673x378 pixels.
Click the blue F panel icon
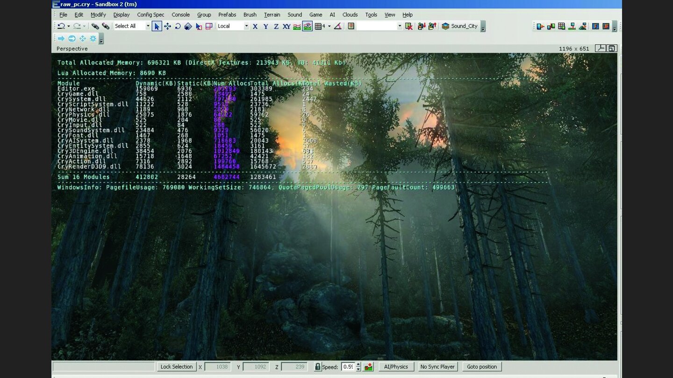(595, 26)
